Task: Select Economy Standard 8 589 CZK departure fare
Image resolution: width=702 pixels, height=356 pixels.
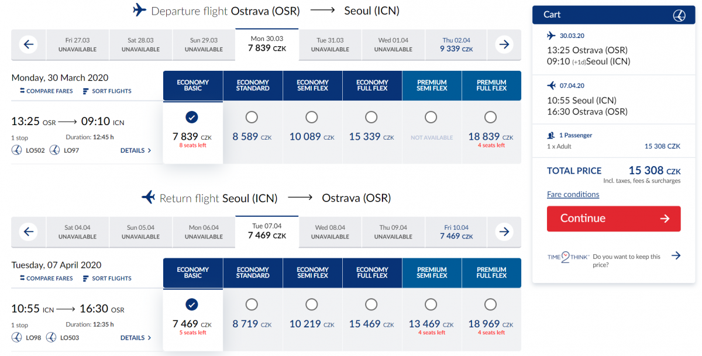Action: coord(252,117)
